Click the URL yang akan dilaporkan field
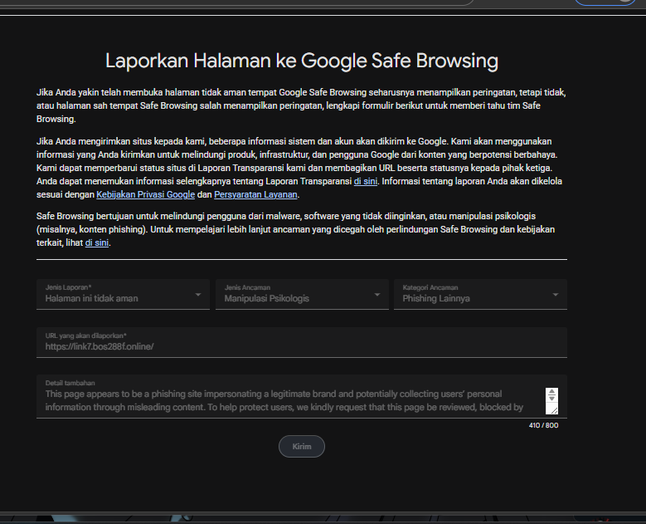This screenshot has height=524, width=646. (302, 342)
